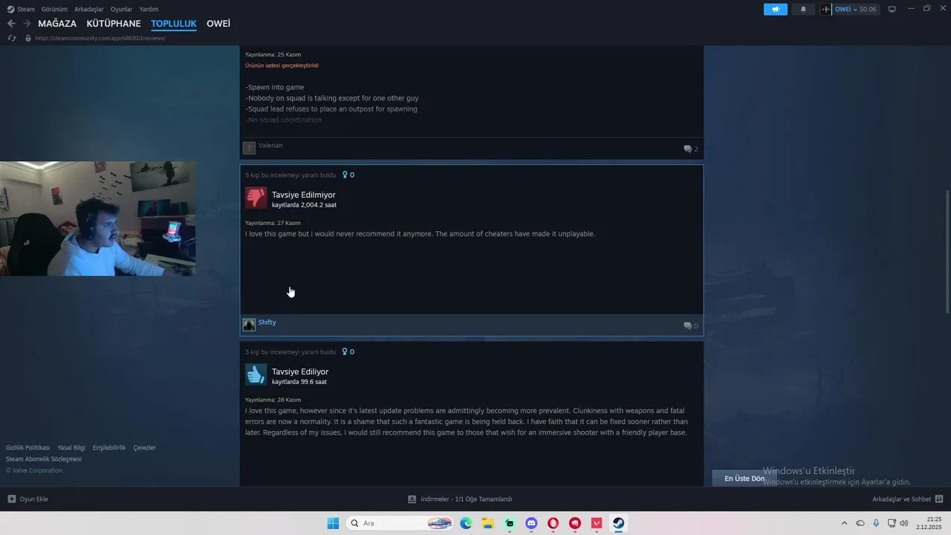
Task: Open the Oyunlar menu
Action: (x=121, y=9)
